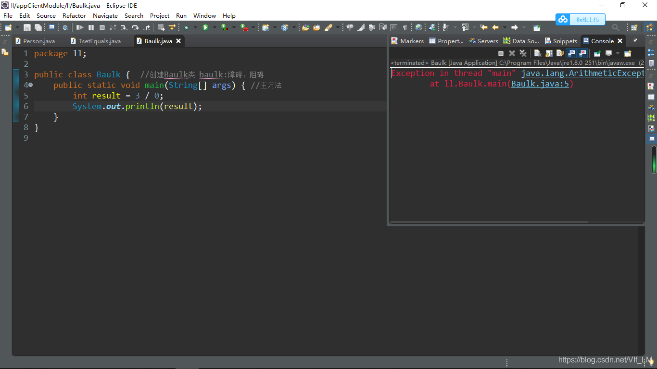
Task: Toggle Show Console on Standard Error
Action: 582,53
